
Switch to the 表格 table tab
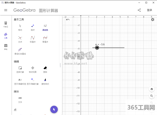(6, 47)
